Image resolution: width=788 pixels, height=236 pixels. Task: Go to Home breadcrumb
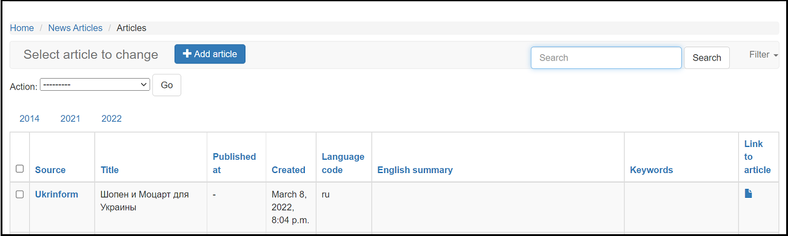(22, 28)
